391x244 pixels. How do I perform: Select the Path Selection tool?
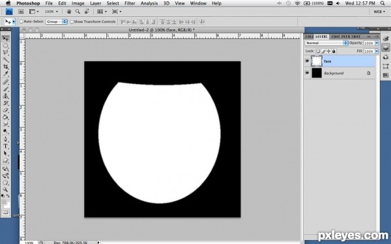coord(5,154)
